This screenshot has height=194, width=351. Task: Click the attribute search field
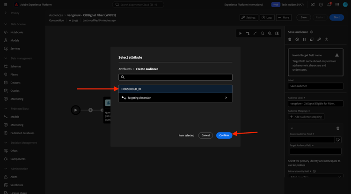coord(175,77)
